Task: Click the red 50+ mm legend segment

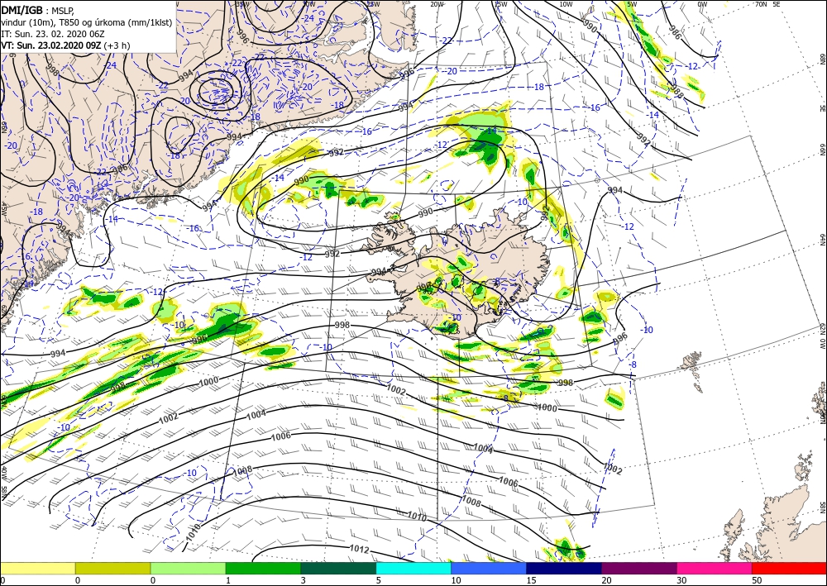Action: [789, 568]
